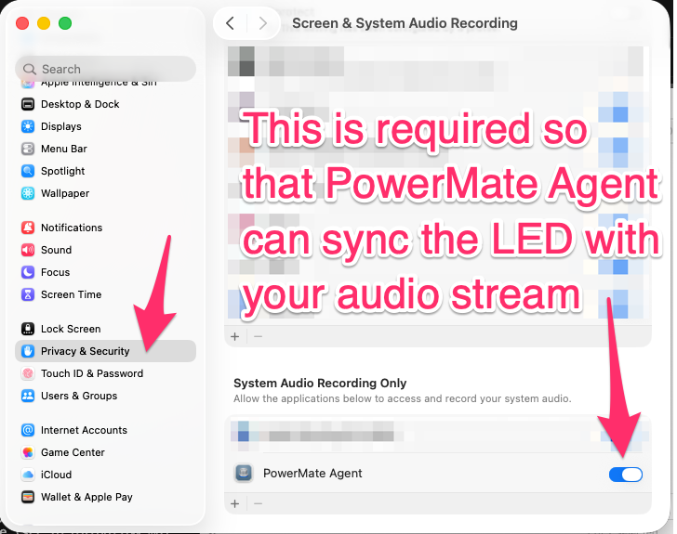This screenshot has height=534, width=677.
Task: Click the Desktop & Dock sidebar icon
Action: [28, 104]
